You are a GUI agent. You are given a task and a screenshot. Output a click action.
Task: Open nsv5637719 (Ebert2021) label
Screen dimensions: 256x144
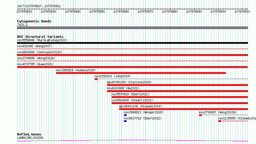tap(143, 118)
